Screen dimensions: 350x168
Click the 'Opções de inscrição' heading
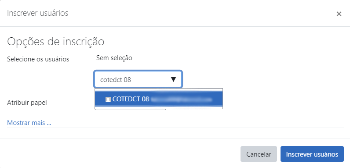55,41
